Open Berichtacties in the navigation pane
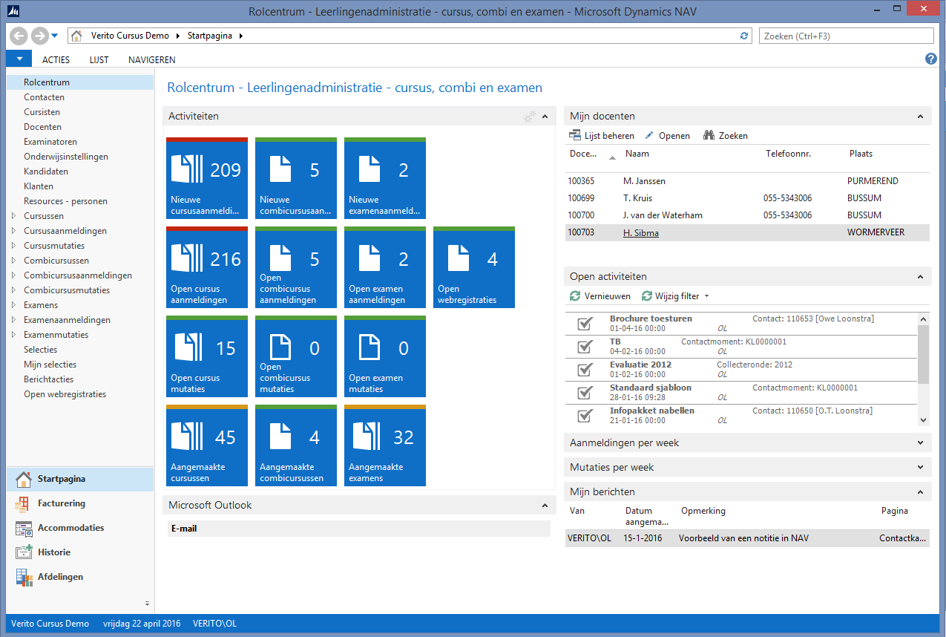Viewport: 946px width, 637px height. tap(48, 379)
